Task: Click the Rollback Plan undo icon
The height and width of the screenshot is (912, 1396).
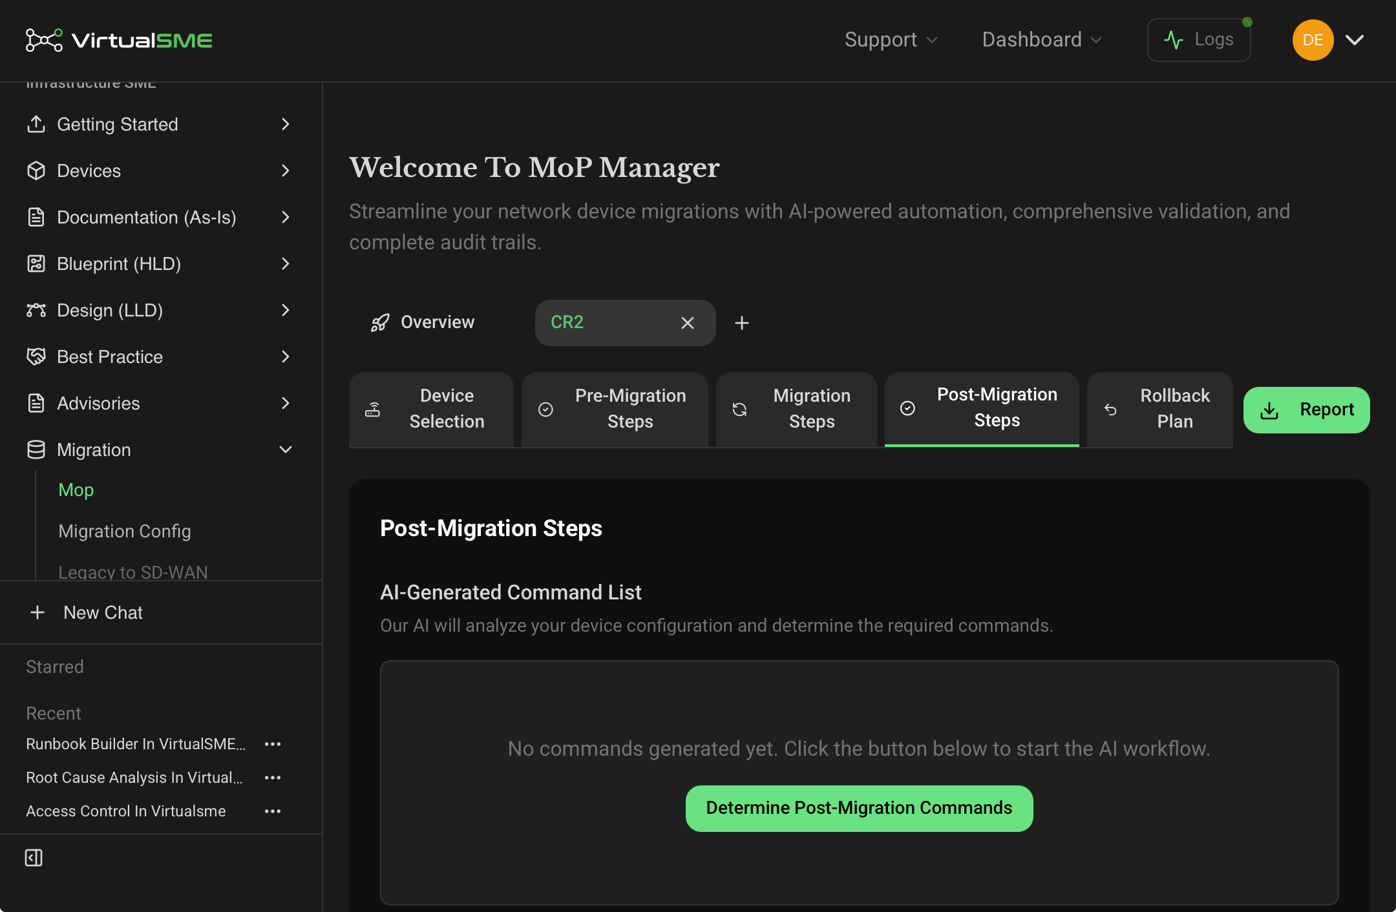Action: [1110, 409]
